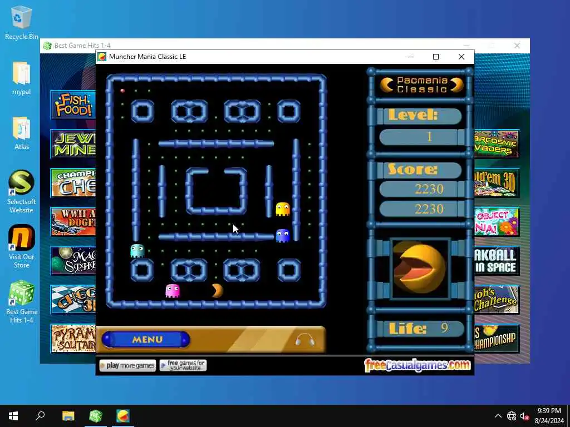Launch Checkers 3D tile in Best Game Hits

click(x=73, y=300)
